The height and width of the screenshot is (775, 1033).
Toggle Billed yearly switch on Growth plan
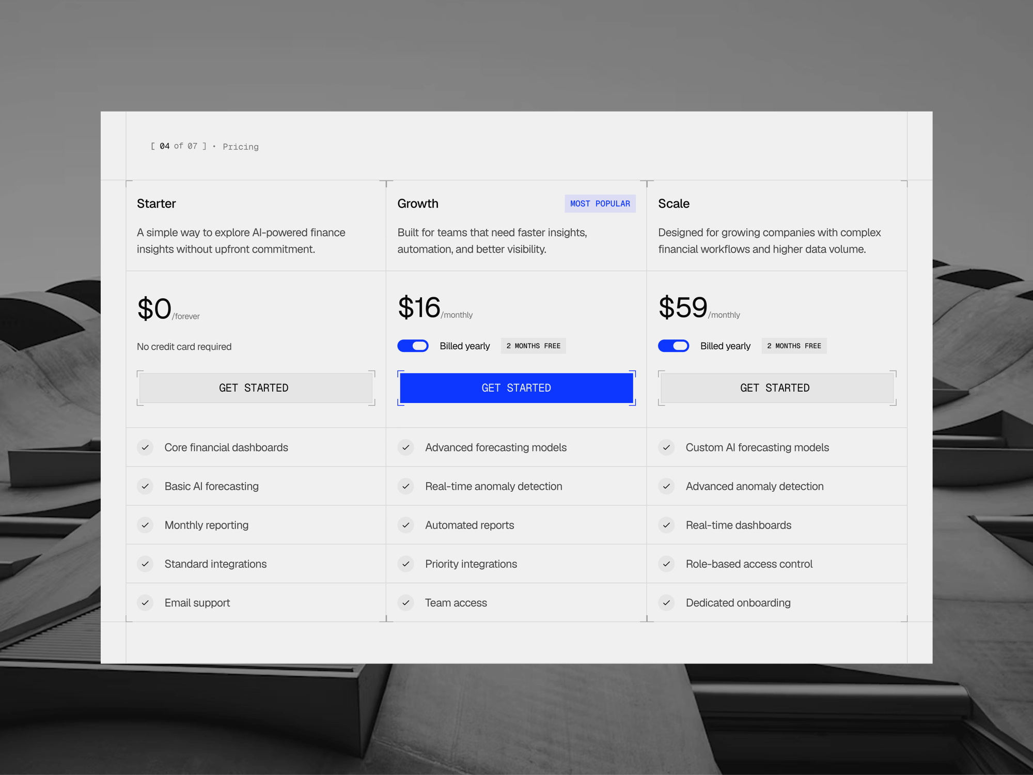click(413, 346)
